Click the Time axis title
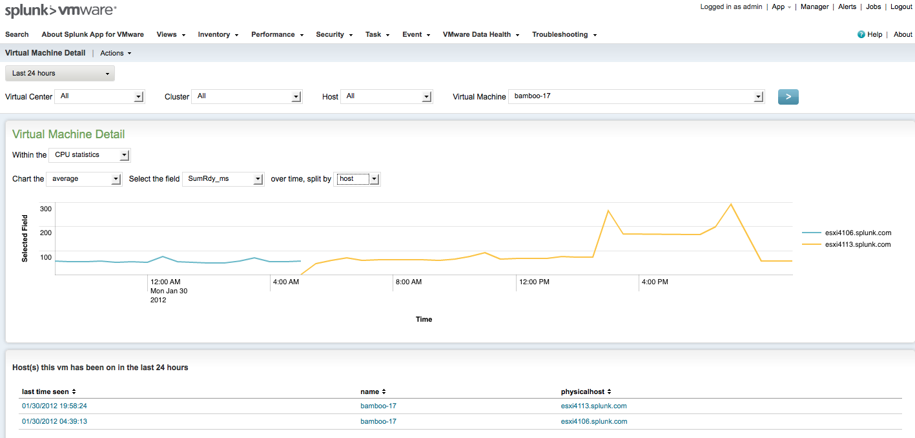The height and width of the screenshot is (438, 915). click(424, 319)
